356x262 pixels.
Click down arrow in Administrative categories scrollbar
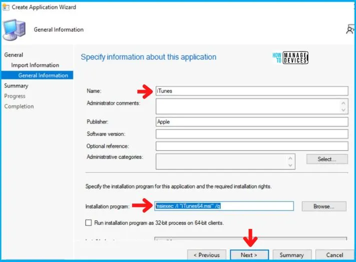click(x=290, y=165)
